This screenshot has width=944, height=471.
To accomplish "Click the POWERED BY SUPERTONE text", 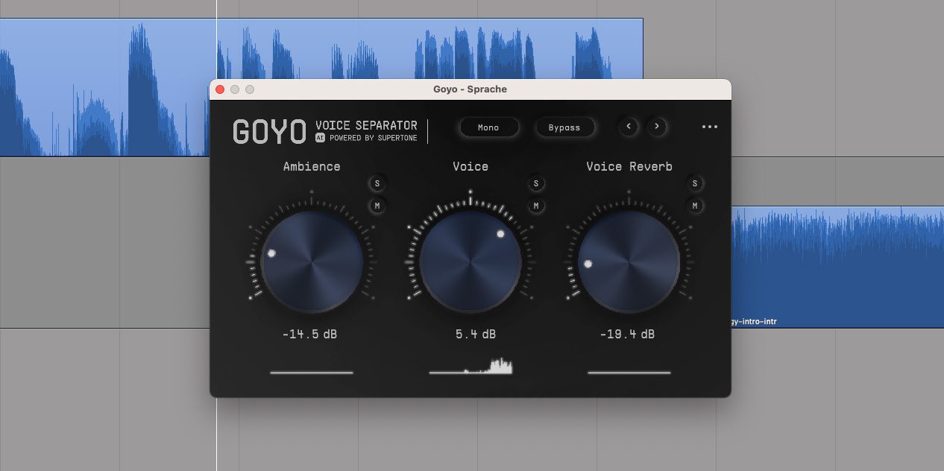I will pyautogui.click(x=373, y=138).
